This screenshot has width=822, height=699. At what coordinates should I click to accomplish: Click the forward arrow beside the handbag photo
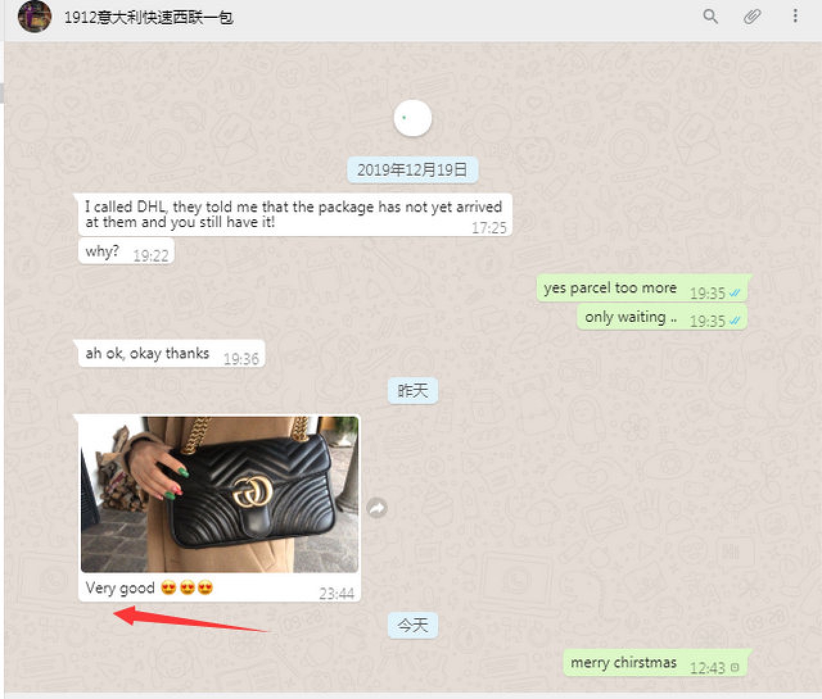pyautogui.click(x=377, y=508)
